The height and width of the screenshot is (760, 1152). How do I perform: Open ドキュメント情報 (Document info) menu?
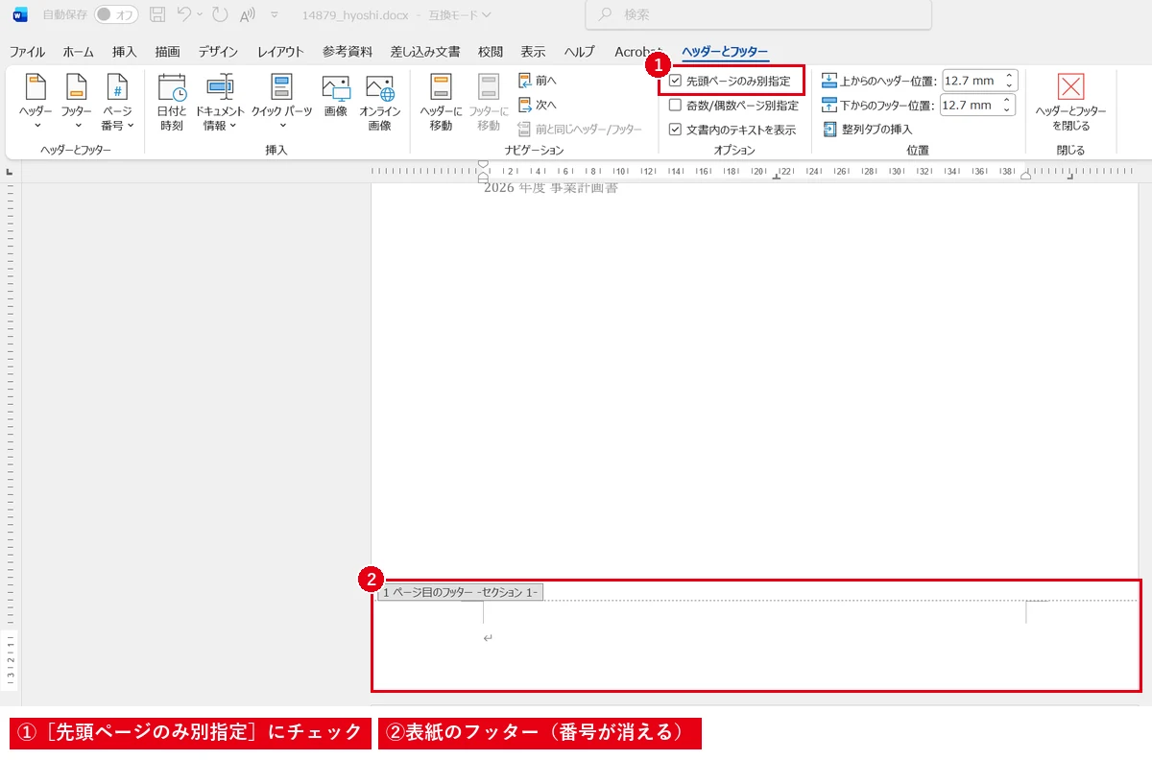click(x=220, y=103)
